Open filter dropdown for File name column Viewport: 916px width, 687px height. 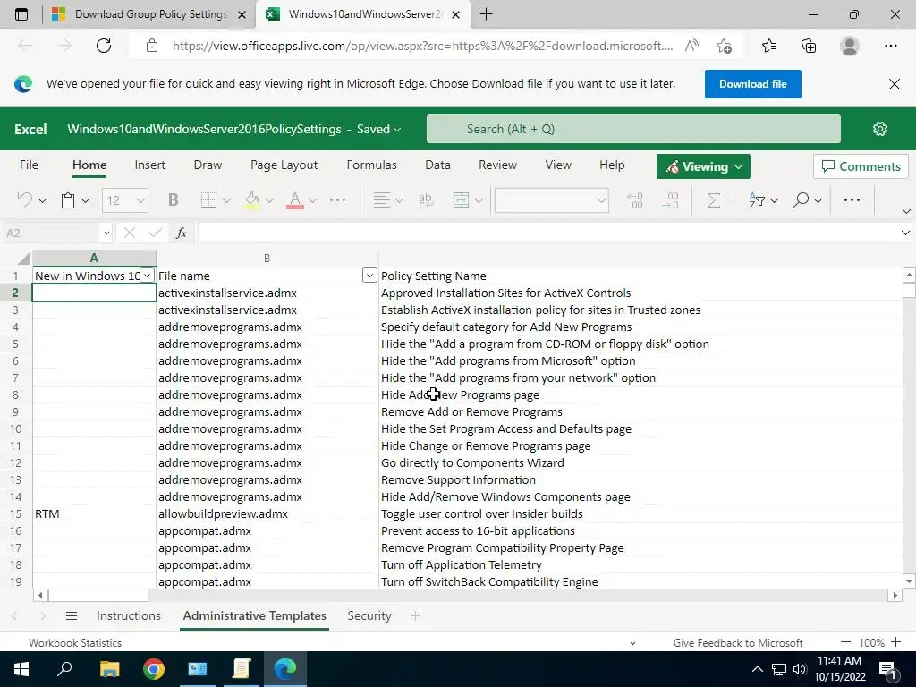369,276
